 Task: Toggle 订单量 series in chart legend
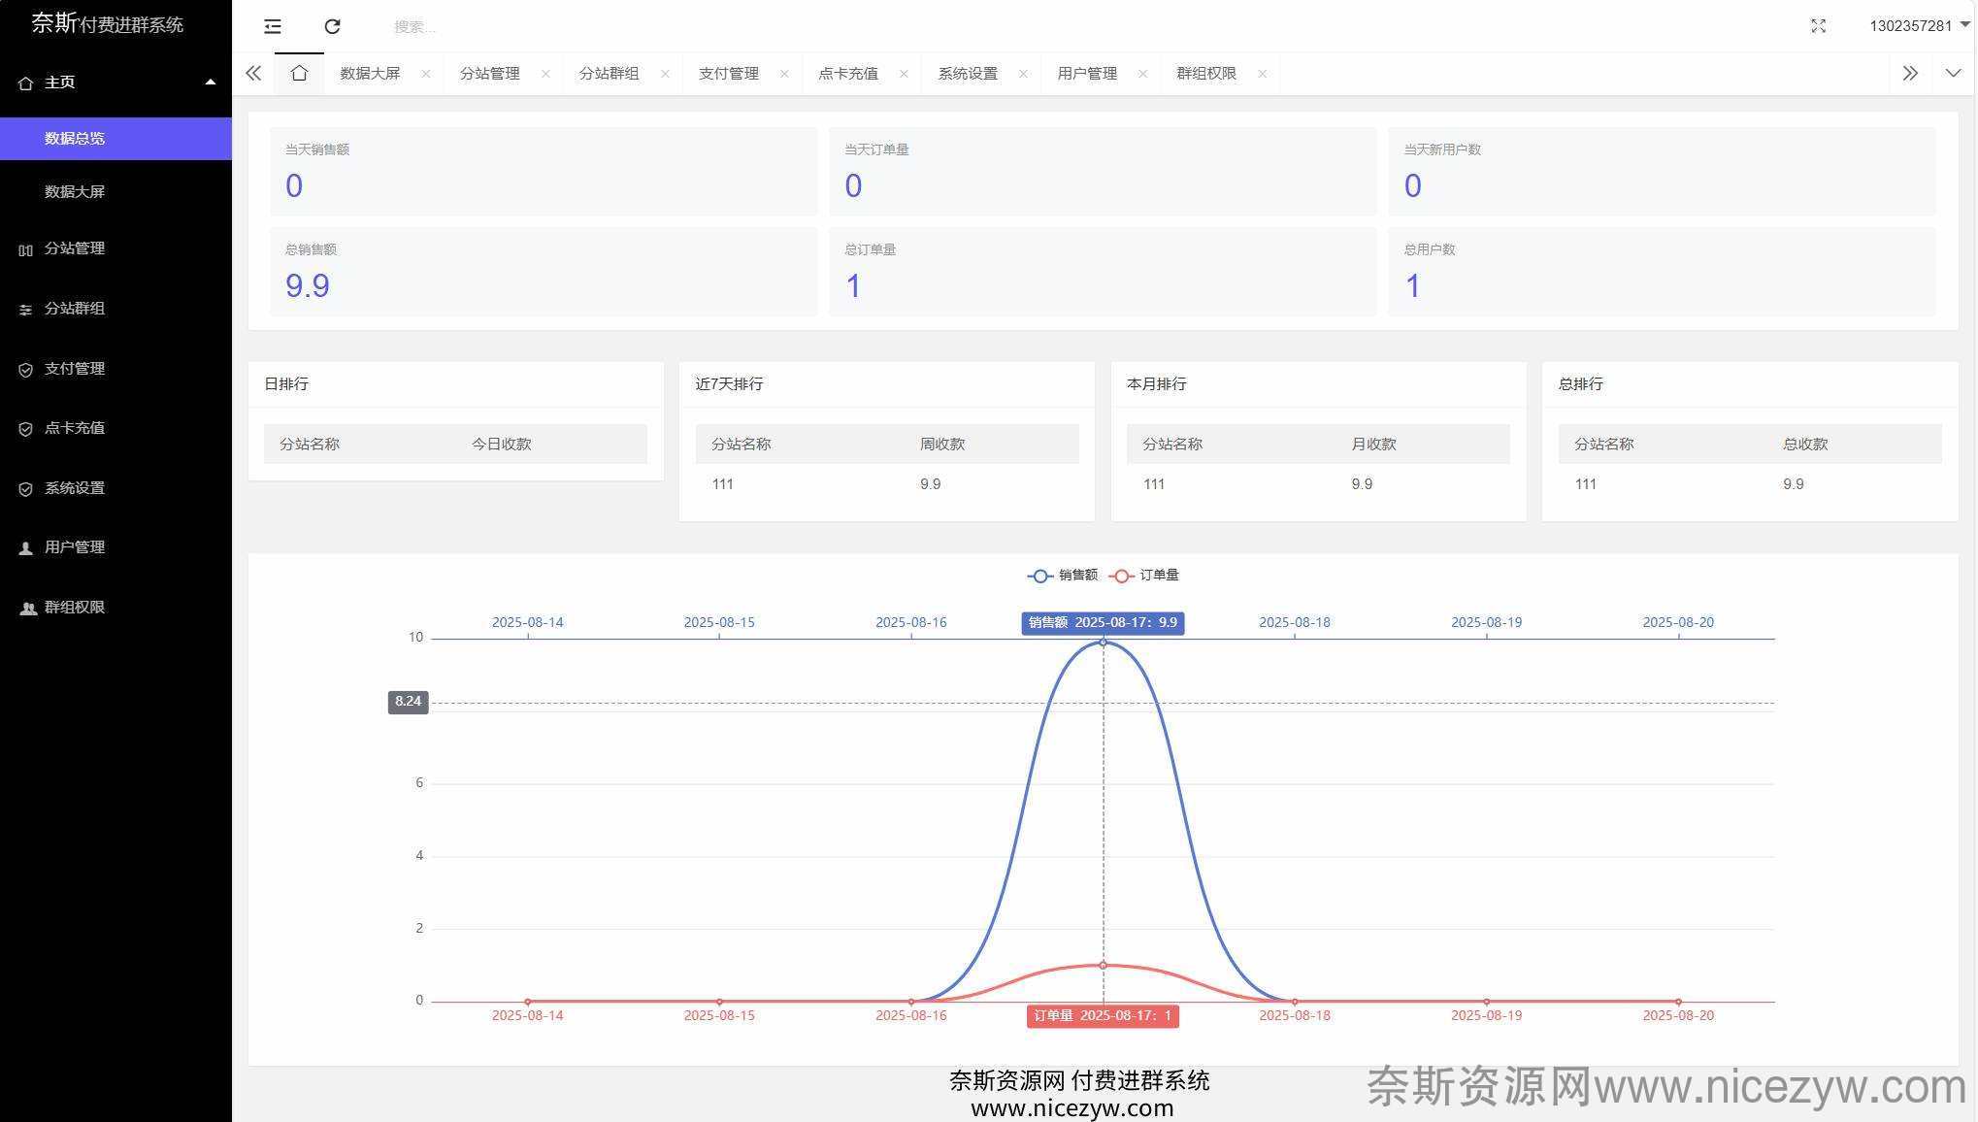[x=1144, y=576]
